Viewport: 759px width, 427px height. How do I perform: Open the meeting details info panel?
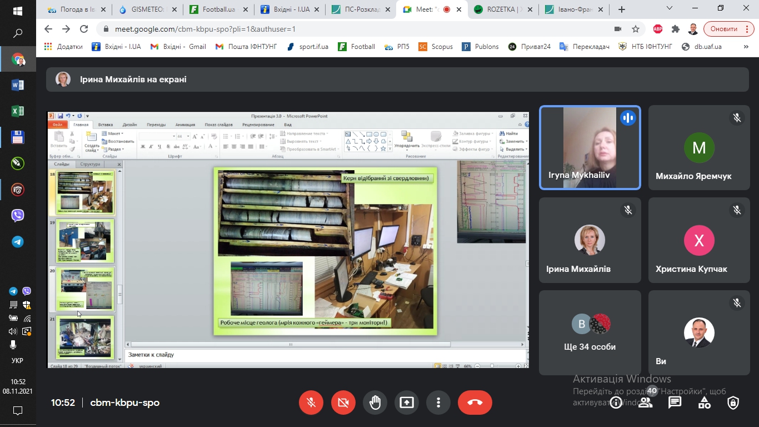click(616, 403)
